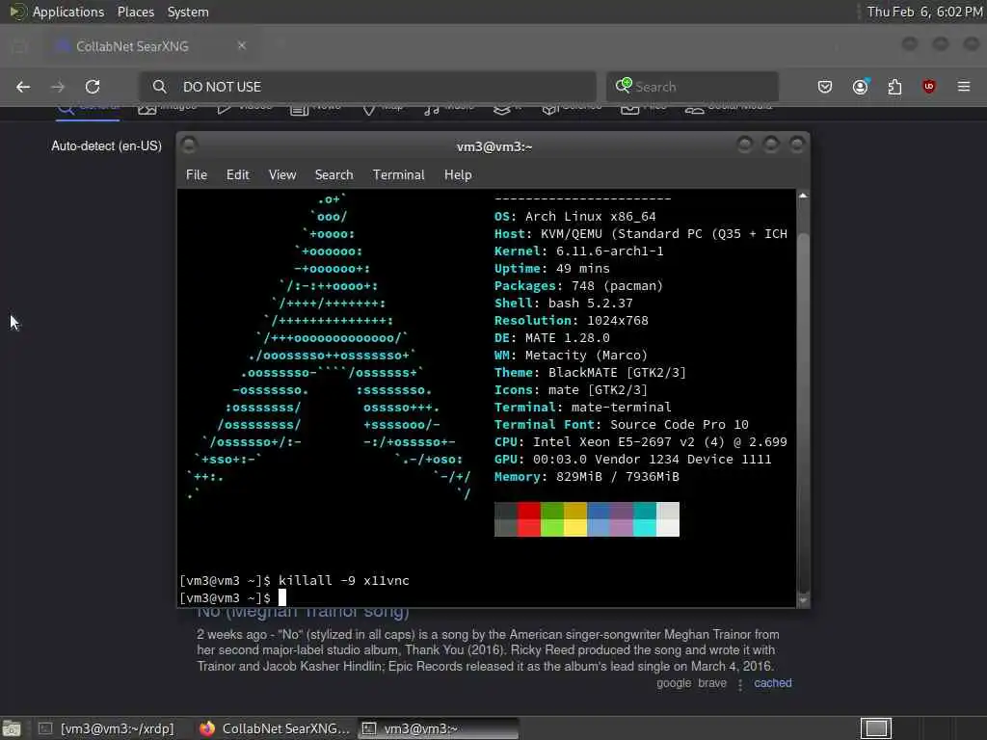The image size is (987, 740).
Task: Click the magnifier icon in the URL bar
Action: (x=160, y=87)
